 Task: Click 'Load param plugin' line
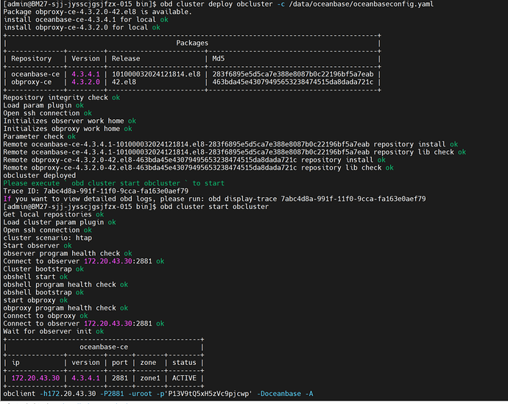click(x=43, y=105)
